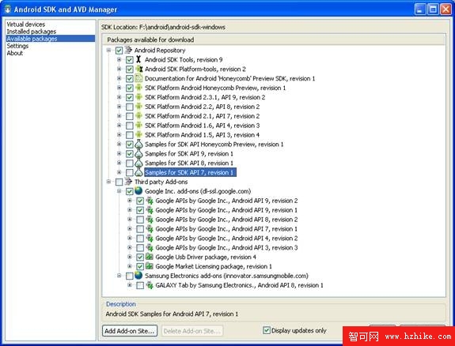Viewport: 455px width, 346px height.
Task: Click the Samsung Electronics add-ons globe icon
Action: coord(138,276)
